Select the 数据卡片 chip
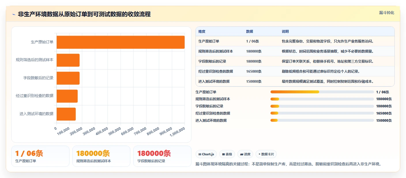 tap(266, 154)
